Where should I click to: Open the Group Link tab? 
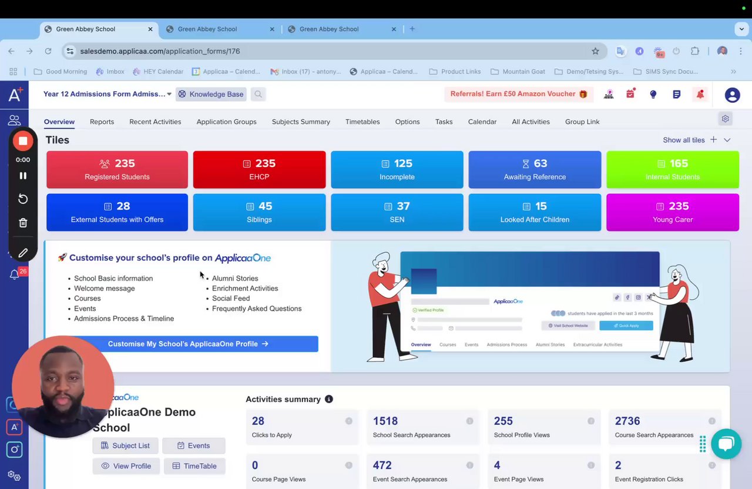pyautogui.click(x=582, y=122)
